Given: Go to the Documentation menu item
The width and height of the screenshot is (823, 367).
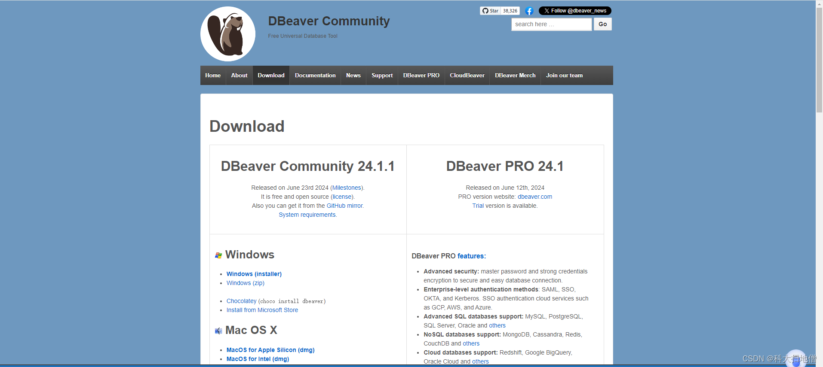Looking at the screenshot, I should coord(315,76).
